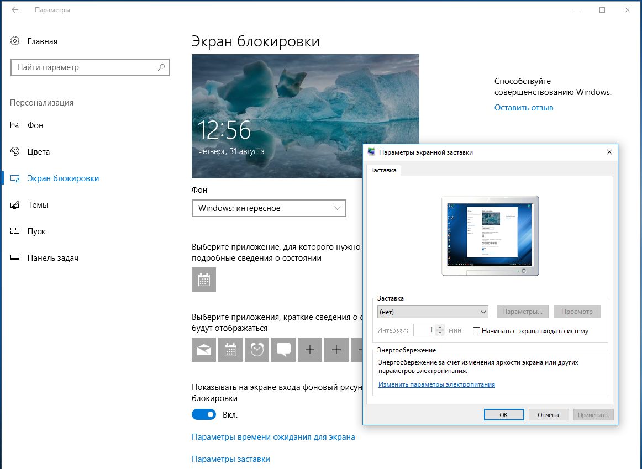The height and width of the screenshot is (469, 642).
Task: Click the Интервал minutes input field
Action: point(425,330)
